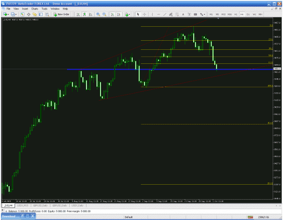Screen dimensions: 283x220
Task: Toggle Chart Shift icon
Action: pos(119,14)
